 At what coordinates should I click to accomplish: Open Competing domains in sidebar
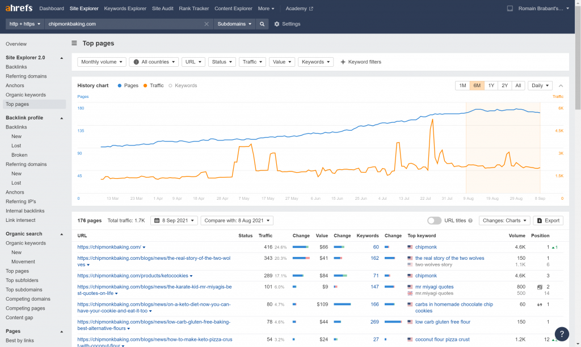[x=28, y=299]
